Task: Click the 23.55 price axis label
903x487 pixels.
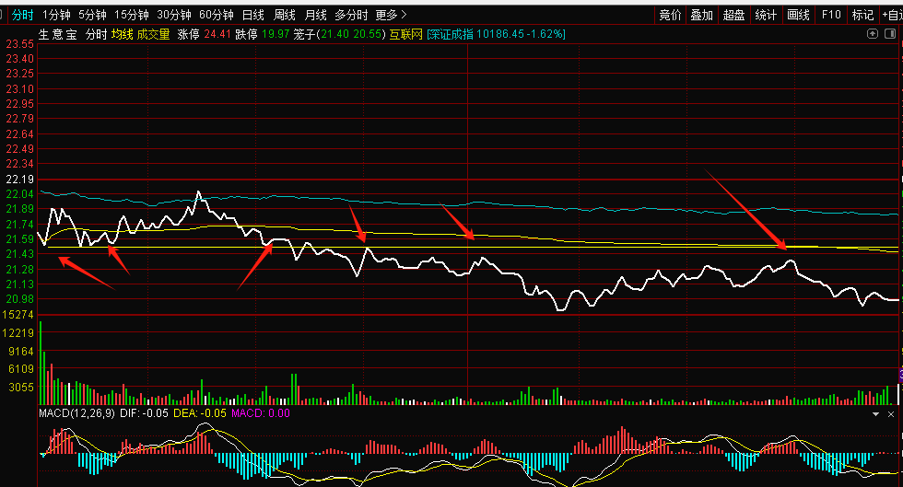Action: point(19,44)
